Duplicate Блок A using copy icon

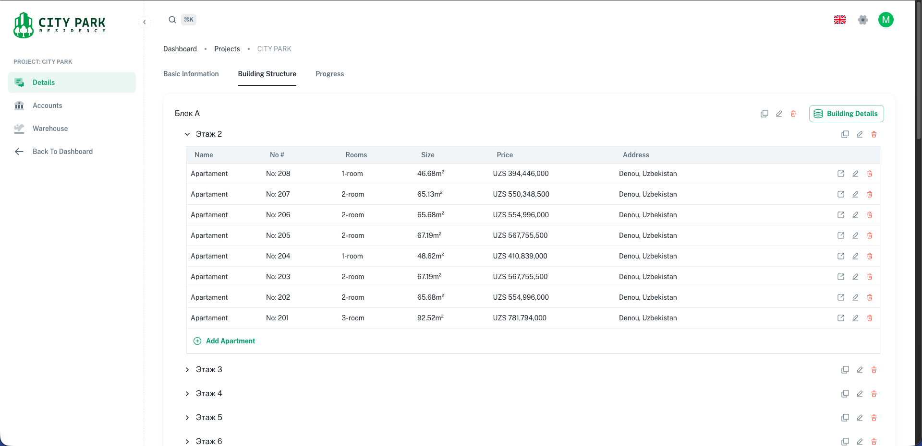tap(764, 114)
